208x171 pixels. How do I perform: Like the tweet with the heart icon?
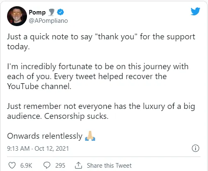(12, 165)
